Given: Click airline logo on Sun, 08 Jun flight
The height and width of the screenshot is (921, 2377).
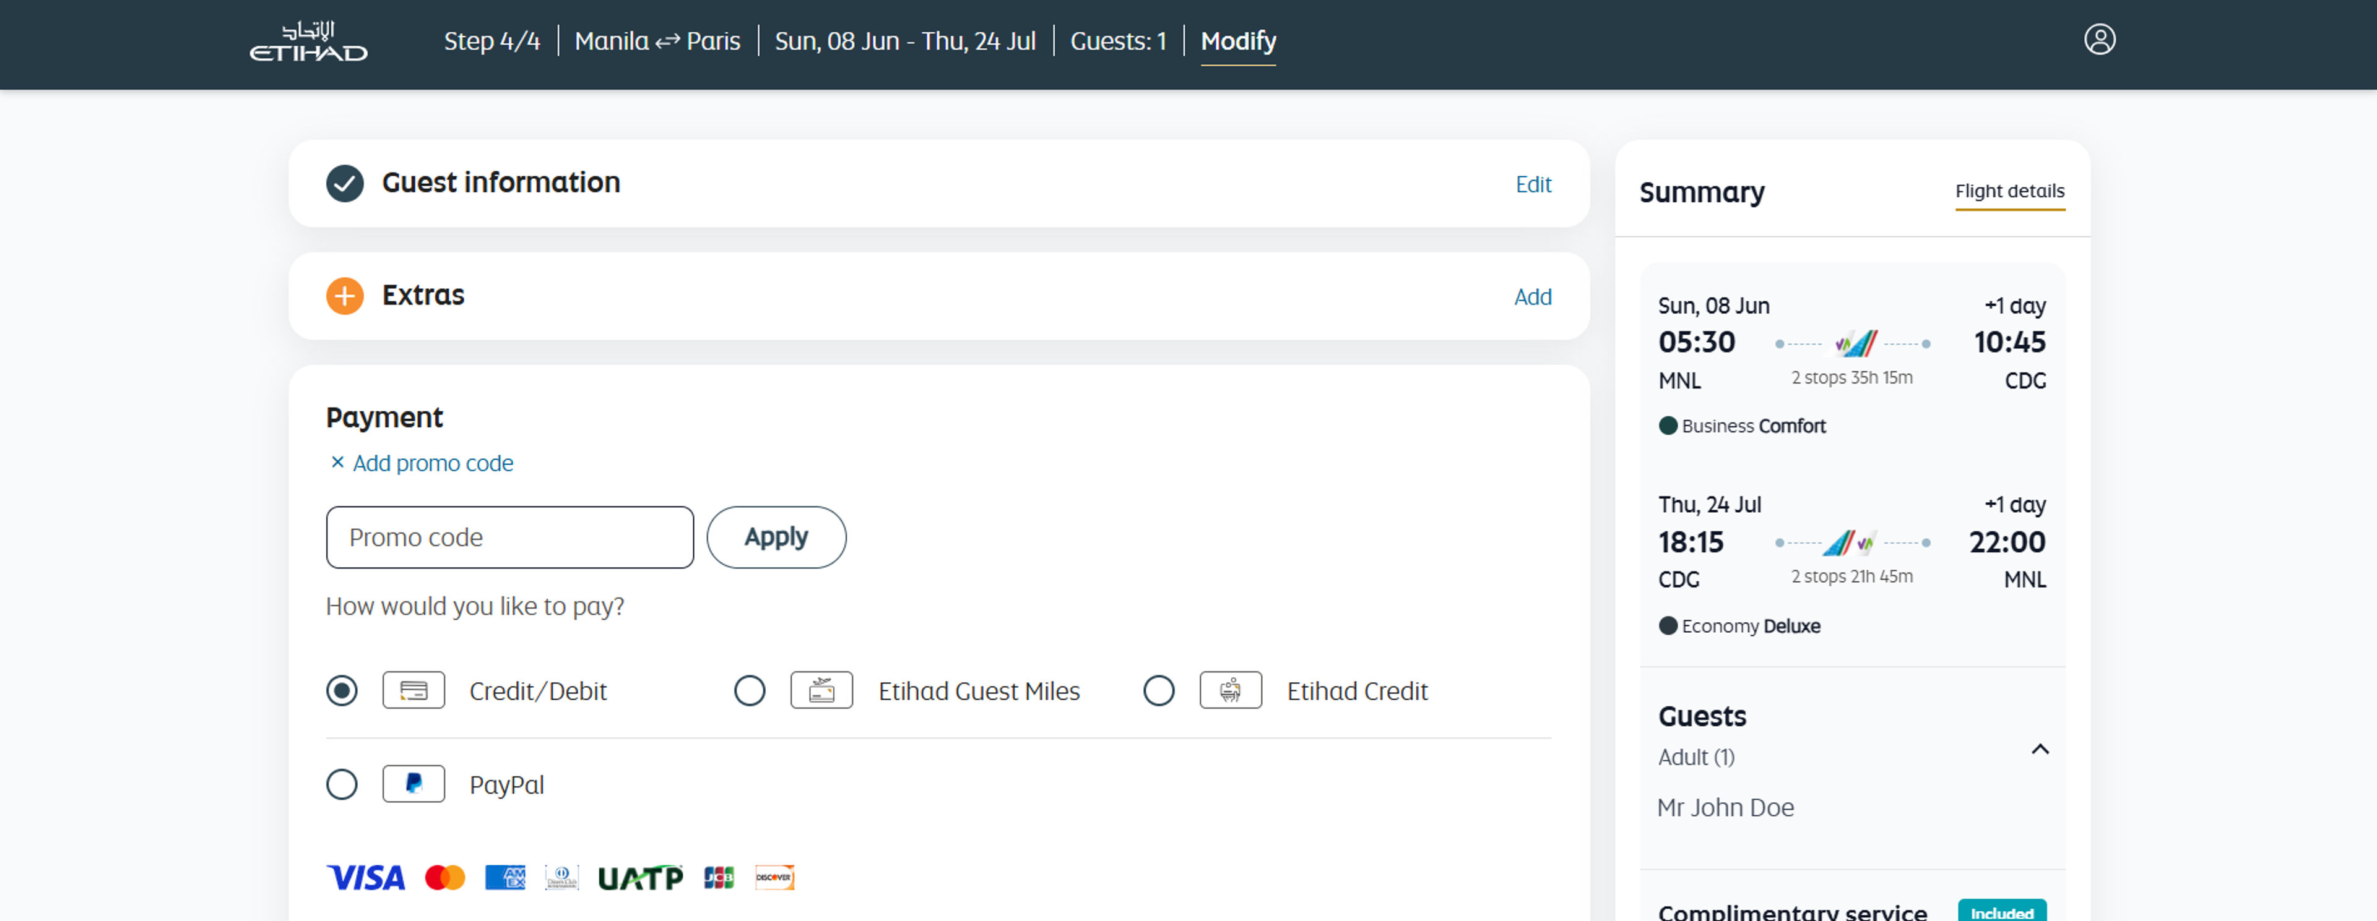Looking at the screenshot, I should [1856, 343].
